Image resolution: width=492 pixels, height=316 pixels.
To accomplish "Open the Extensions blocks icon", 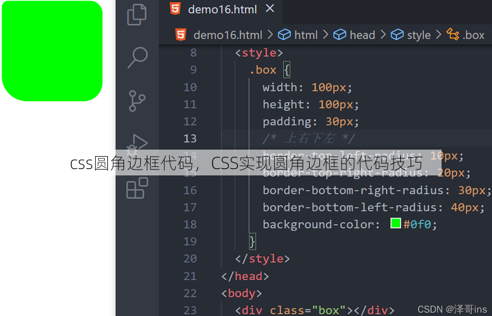I will 137,188.
